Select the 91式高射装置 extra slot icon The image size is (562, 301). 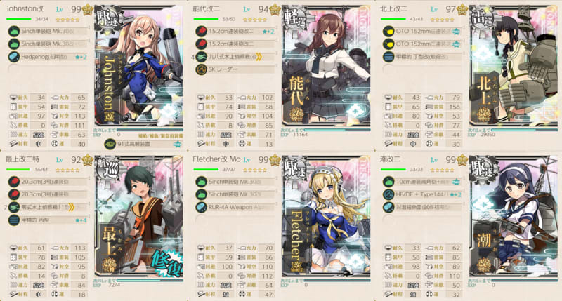pos(110,144)
